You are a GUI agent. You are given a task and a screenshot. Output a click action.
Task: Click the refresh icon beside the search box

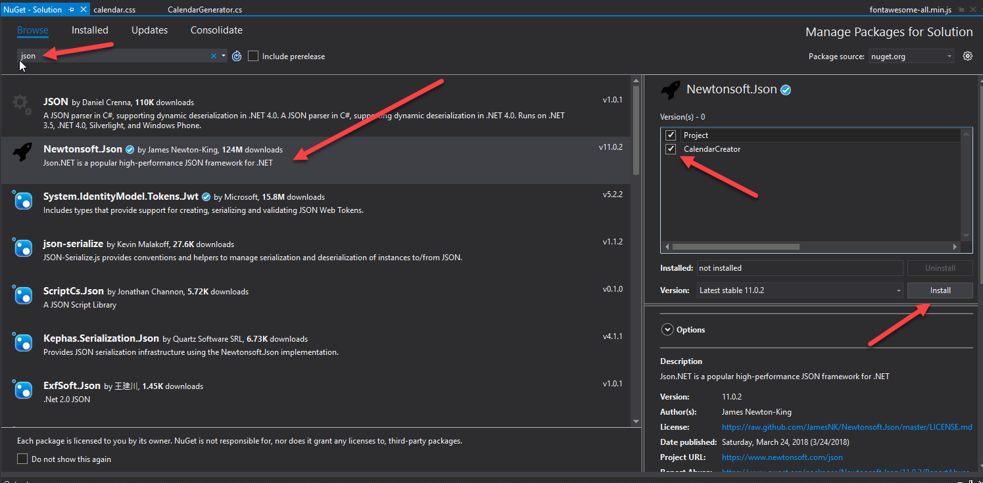[237, 57]
